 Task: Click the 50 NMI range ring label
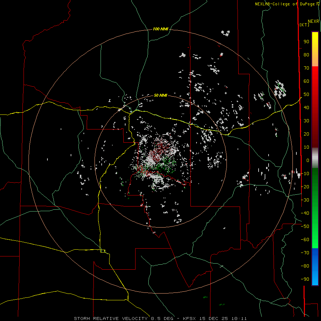(160, 95)
